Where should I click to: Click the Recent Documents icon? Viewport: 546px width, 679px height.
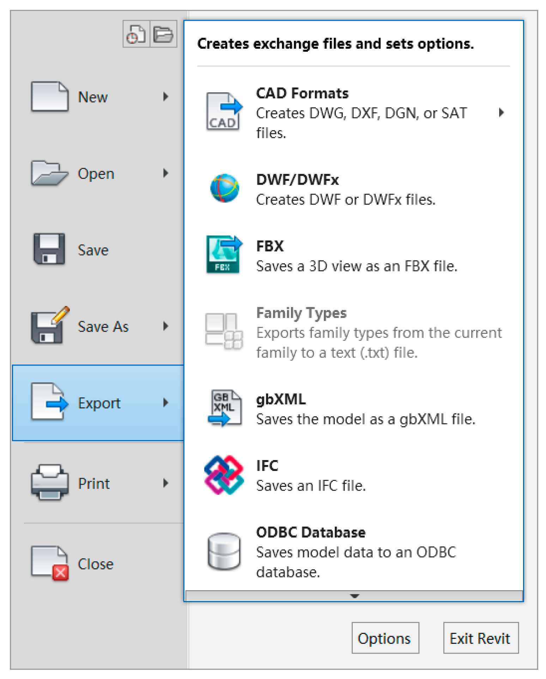(136, 34)
